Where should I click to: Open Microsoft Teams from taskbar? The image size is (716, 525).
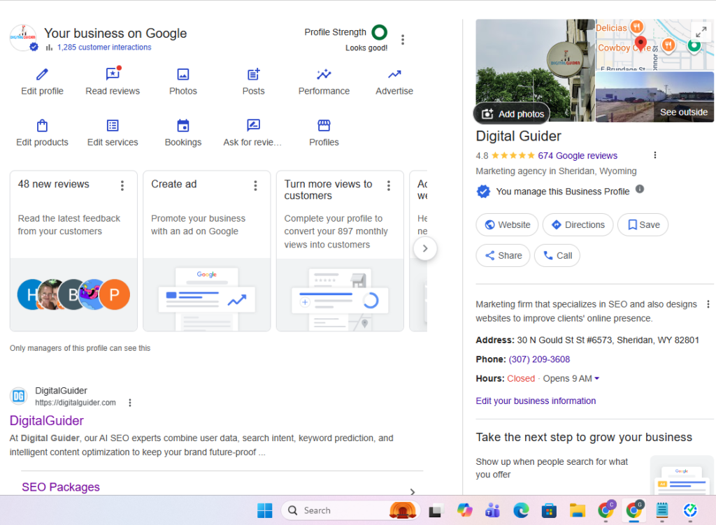pyautogui.click(x=492, y=510)
